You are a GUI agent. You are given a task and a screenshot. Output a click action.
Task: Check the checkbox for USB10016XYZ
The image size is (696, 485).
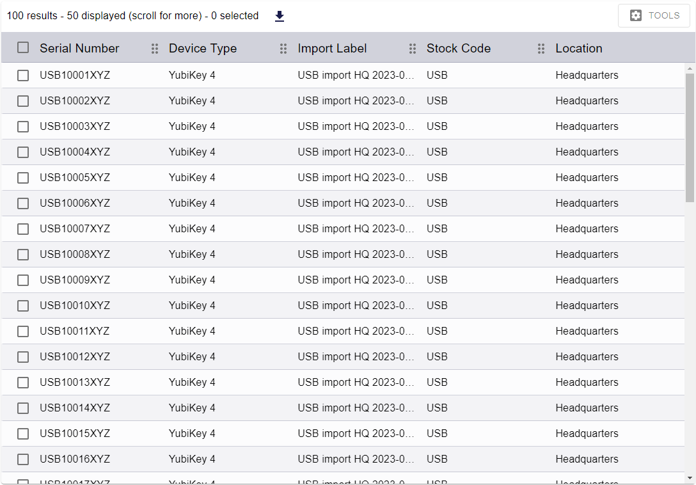[x=23, y=459]
